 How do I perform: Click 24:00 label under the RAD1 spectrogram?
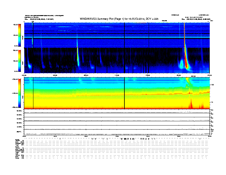click(x=209, y=75)
